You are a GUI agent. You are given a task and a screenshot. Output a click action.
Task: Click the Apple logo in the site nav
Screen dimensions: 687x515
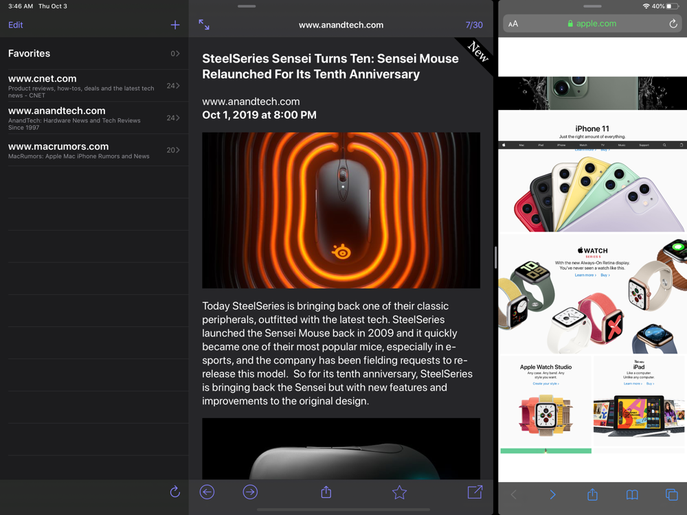tap(504, 145)
